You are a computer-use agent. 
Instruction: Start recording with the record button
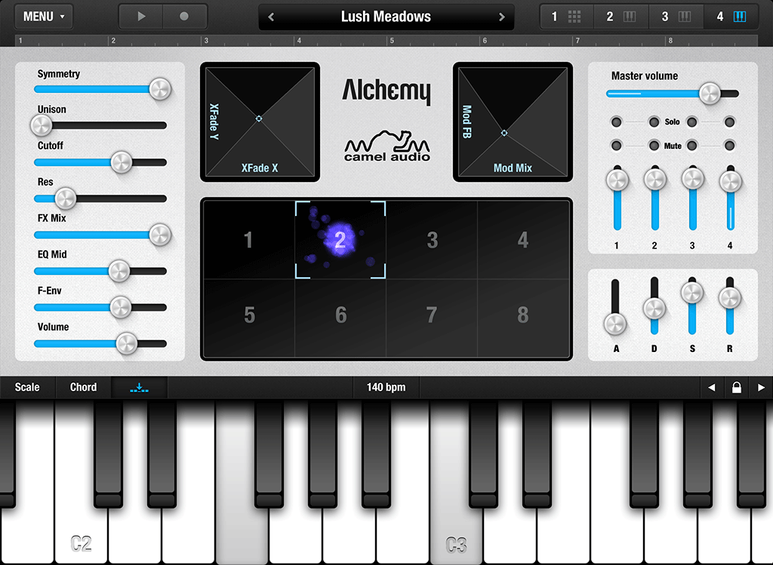click(x=184, y=17)
